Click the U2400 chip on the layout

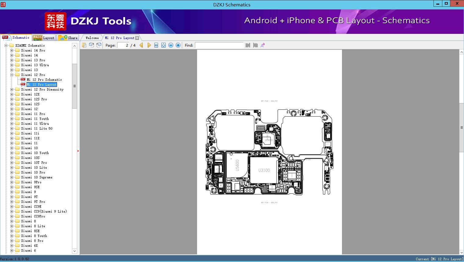[x=268, y=140]
